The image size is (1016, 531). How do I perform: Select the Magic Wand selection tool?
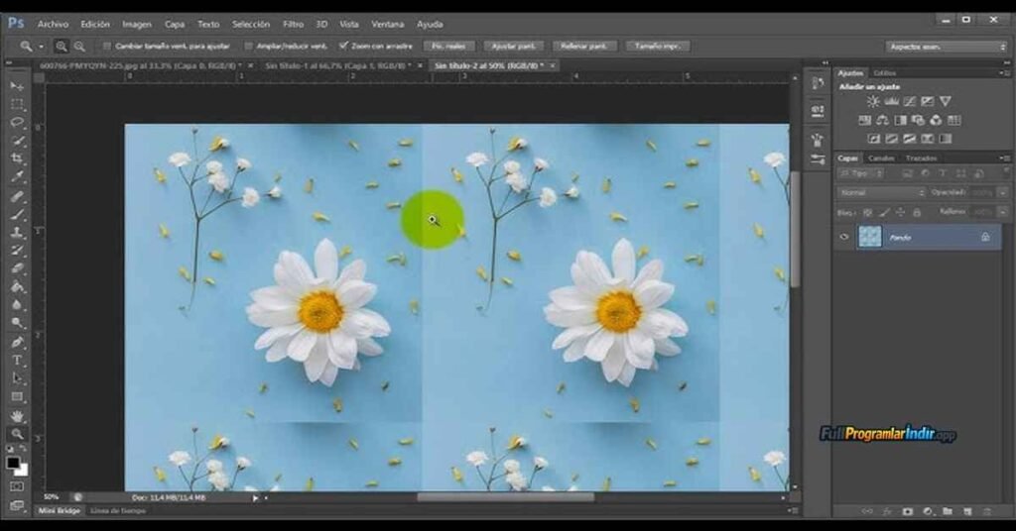click(x=17, y=141)
